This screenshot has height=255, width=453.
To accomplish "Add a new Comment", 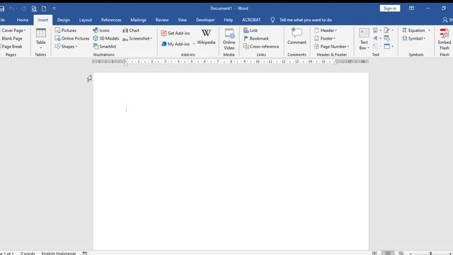I will pos(297,36).
